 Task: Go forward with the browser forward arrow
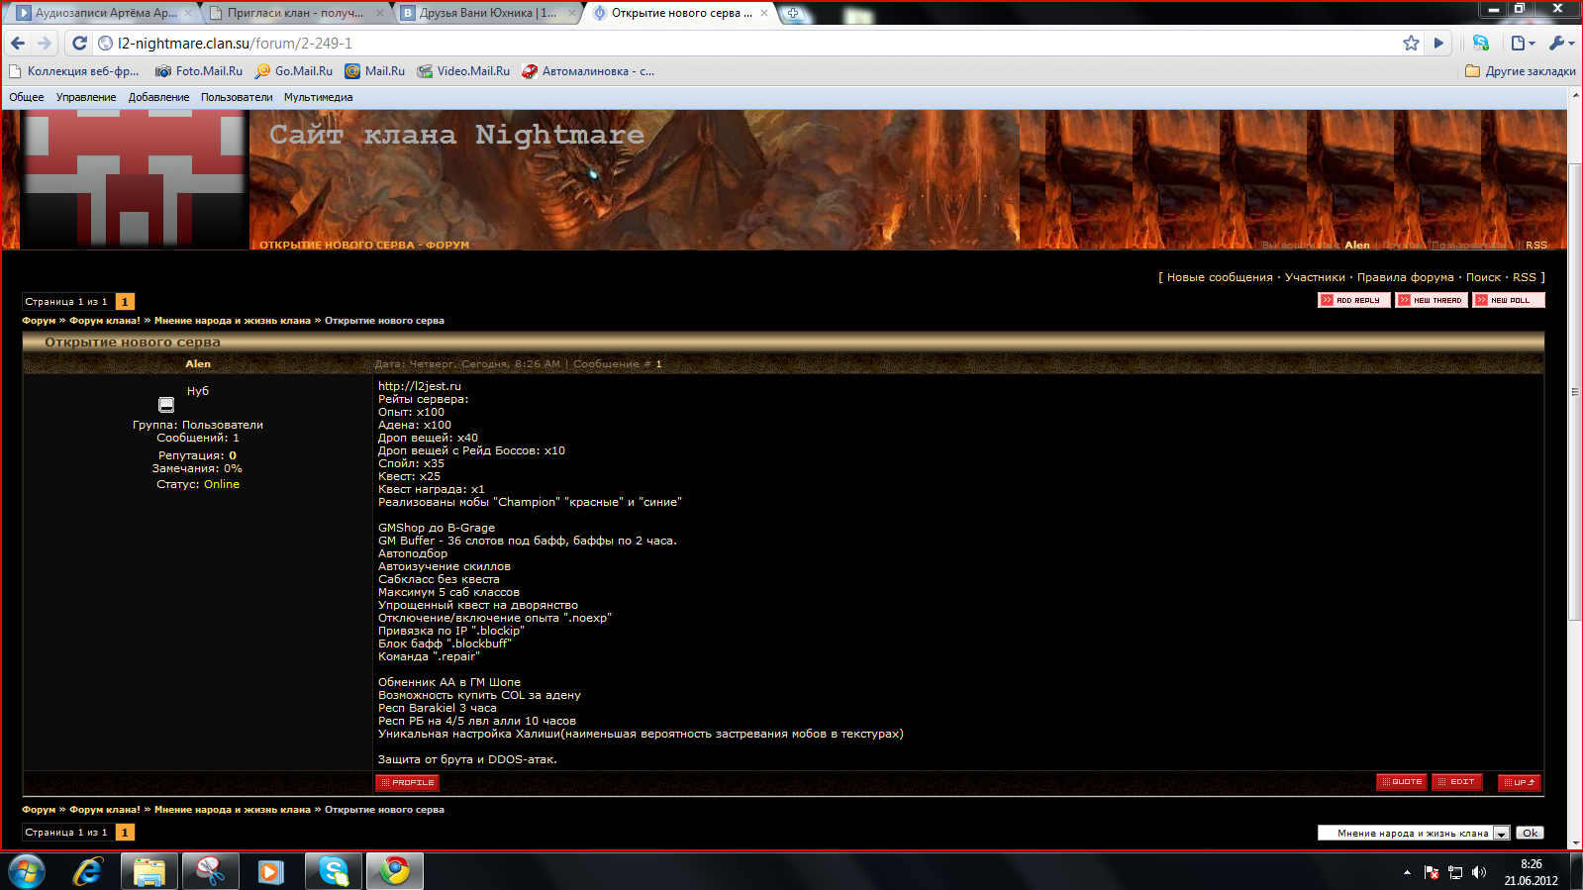point(45,43)
